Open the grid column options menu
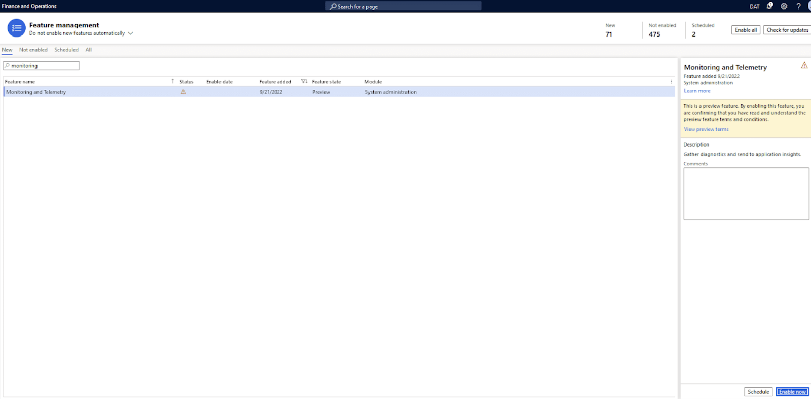Viewport: 811px width, 399px height. (671, 82)
